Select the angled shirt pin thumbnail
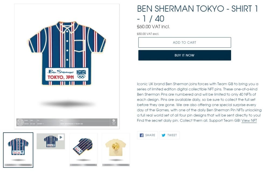276x172 pixels. 83,150
